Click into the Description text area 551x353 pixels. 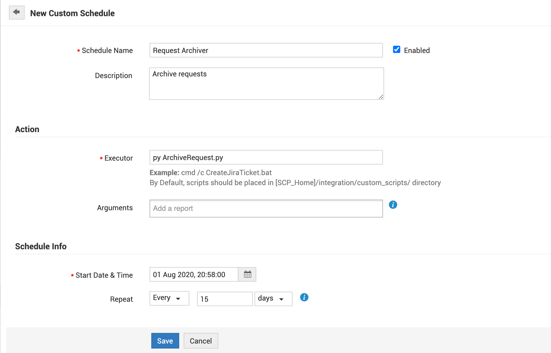tap(266, 84)
